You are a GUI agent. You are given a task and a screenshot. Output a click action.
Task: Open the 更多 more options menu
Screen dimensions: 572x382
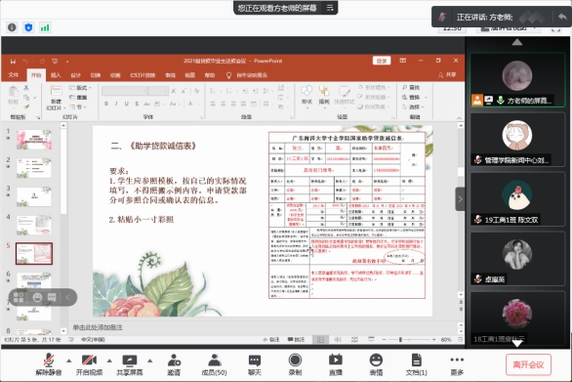click(457, 364)
